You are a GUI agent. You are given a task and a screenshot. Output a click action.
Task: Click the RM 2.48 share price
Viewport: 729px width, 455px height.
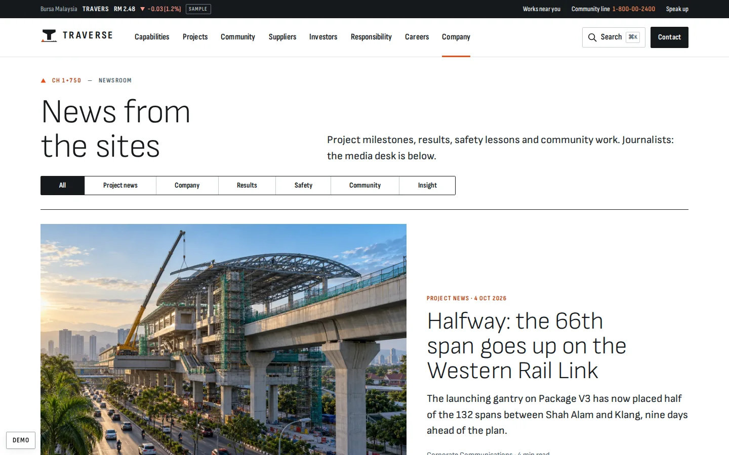pyautogui.click(x=125, y=9)
